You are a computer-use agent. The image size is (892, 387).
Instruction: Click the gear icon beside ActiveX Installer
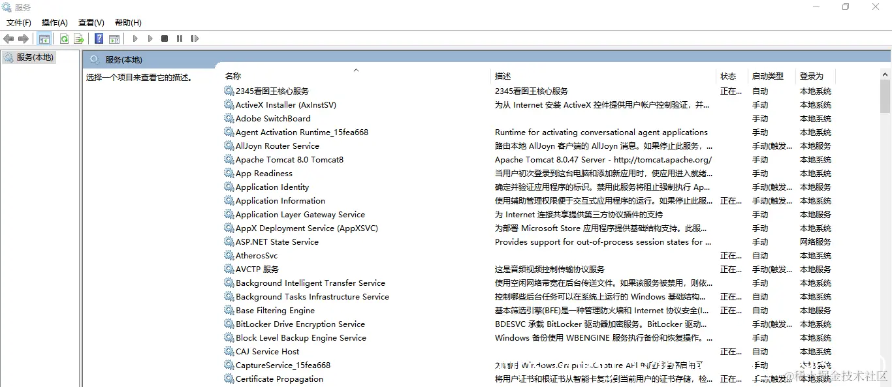[229, 104]
